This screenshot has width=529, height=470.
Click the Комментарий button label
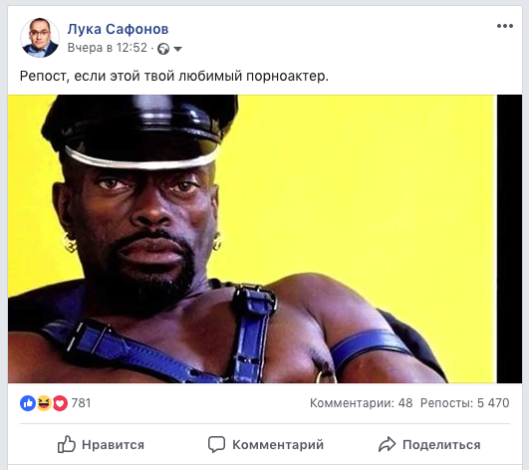(x=278, y=445)
